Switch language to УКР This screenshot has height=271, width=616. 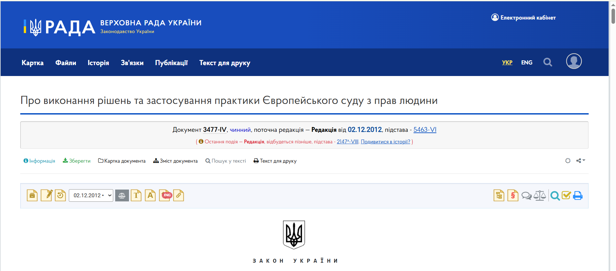[x=507, y=63]
